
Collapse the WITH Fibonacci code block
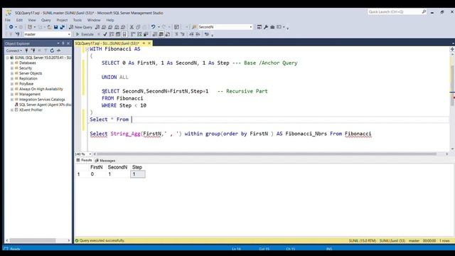[x=87, y=49]
